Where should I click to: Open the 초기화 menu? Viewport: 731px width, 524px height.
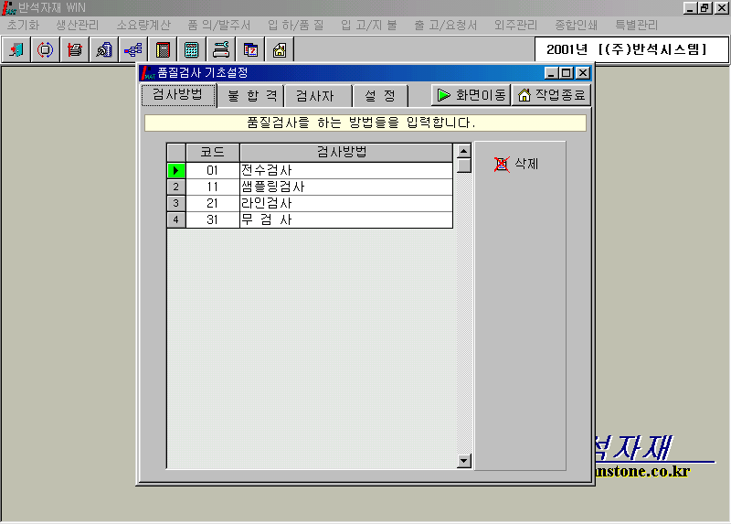24,26
